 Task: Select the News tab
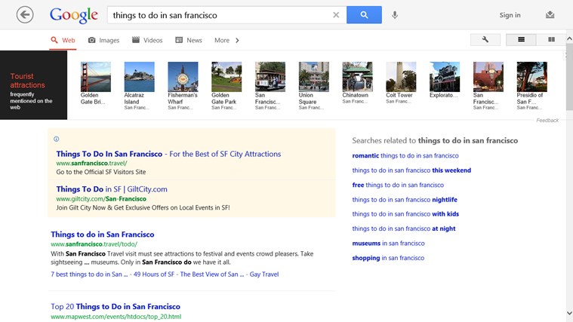189,40
